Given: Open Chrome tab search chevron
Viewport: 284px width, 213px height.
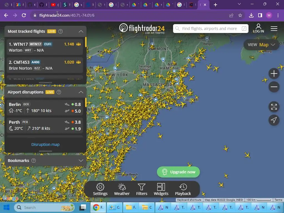Looking at the screenshot, I should click(239, 4).
